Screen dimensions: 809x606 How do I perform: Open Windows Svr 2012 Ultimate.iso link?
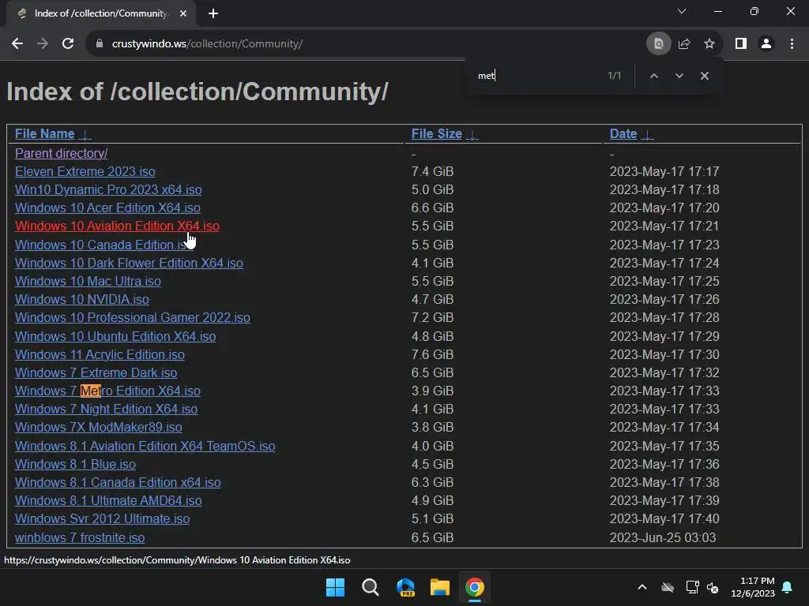tap(102, 519)
